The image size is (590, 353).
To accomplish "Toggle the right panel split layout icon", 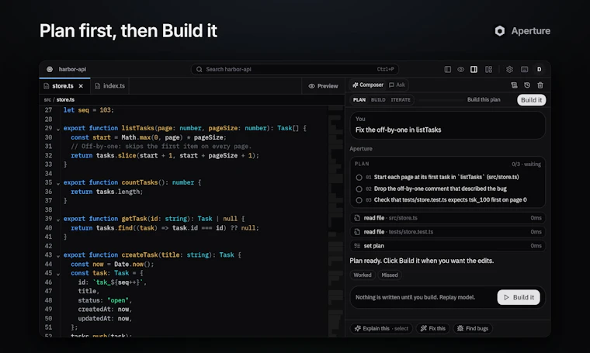I will [x=474, y=69].
